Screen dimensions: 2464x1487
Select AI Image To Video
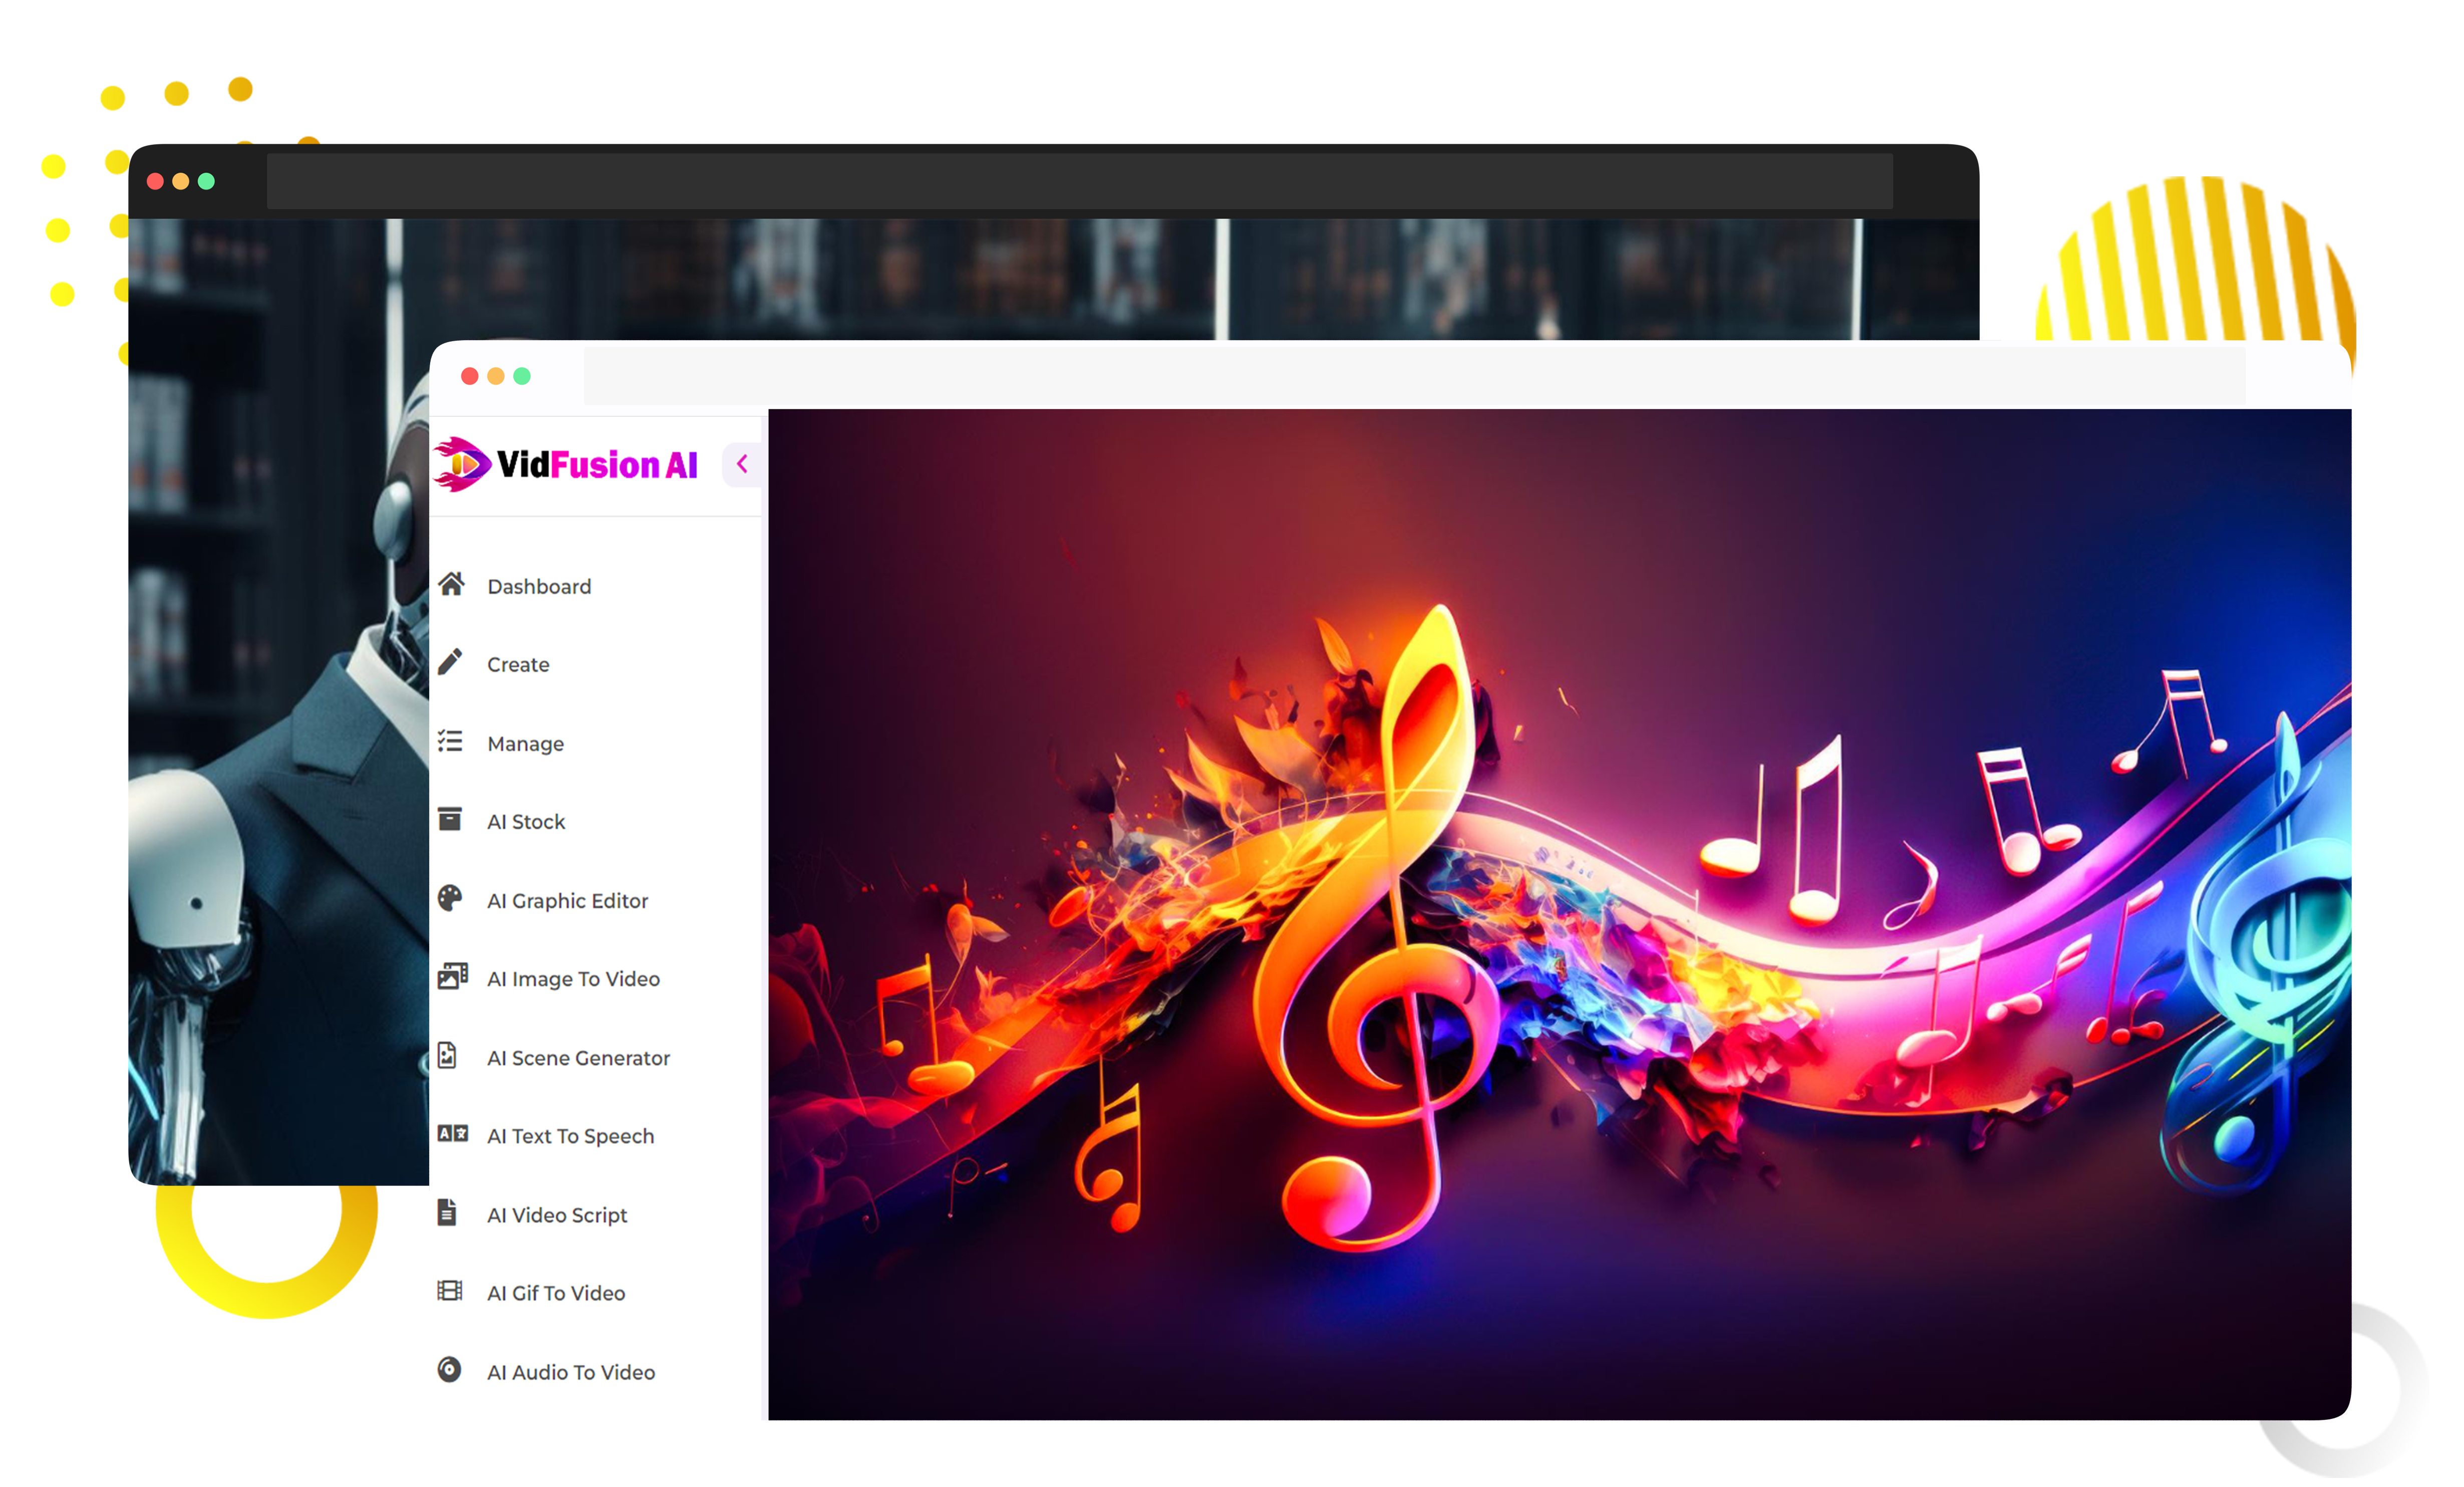pos(573,978)
